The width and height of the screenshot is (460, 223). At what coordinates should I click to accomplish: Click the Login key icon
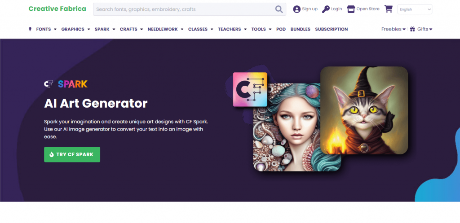click(x=326, y=9)
